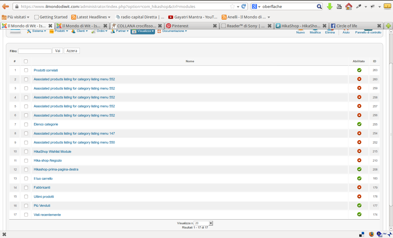
Task: Open the Reader di Sony tab
Action: (247, 26)
